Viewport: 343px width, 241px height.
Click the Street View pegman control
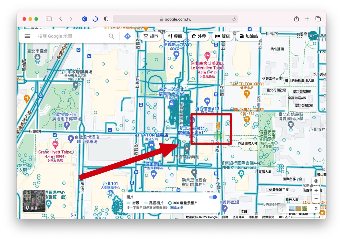coord(282,208)
